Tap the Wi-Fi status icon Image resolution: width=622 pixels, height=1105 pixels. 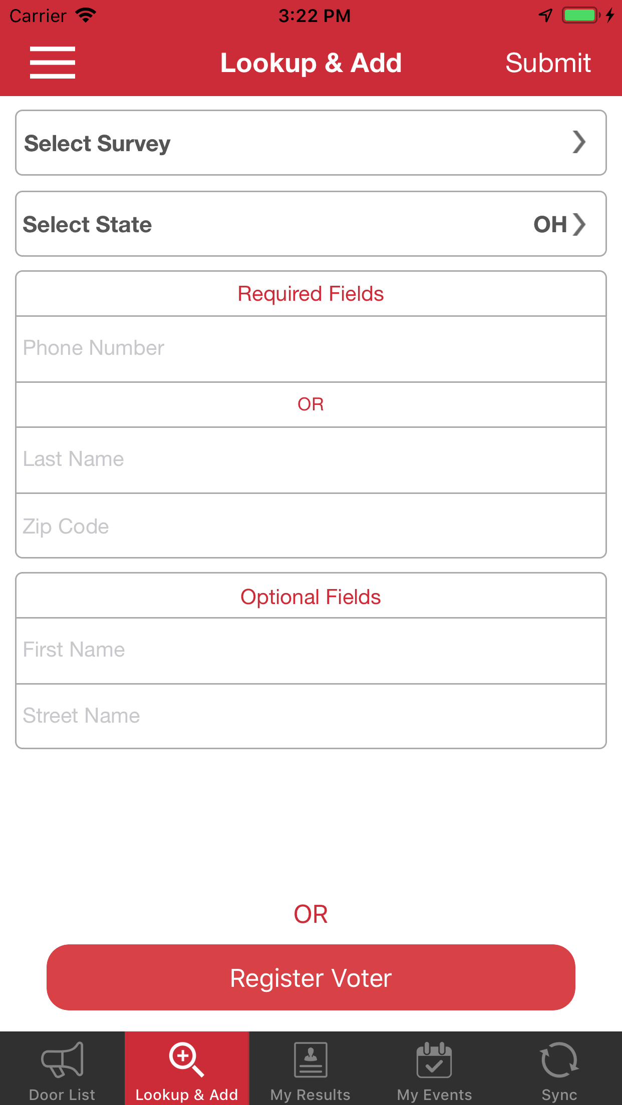click(86, 15)
